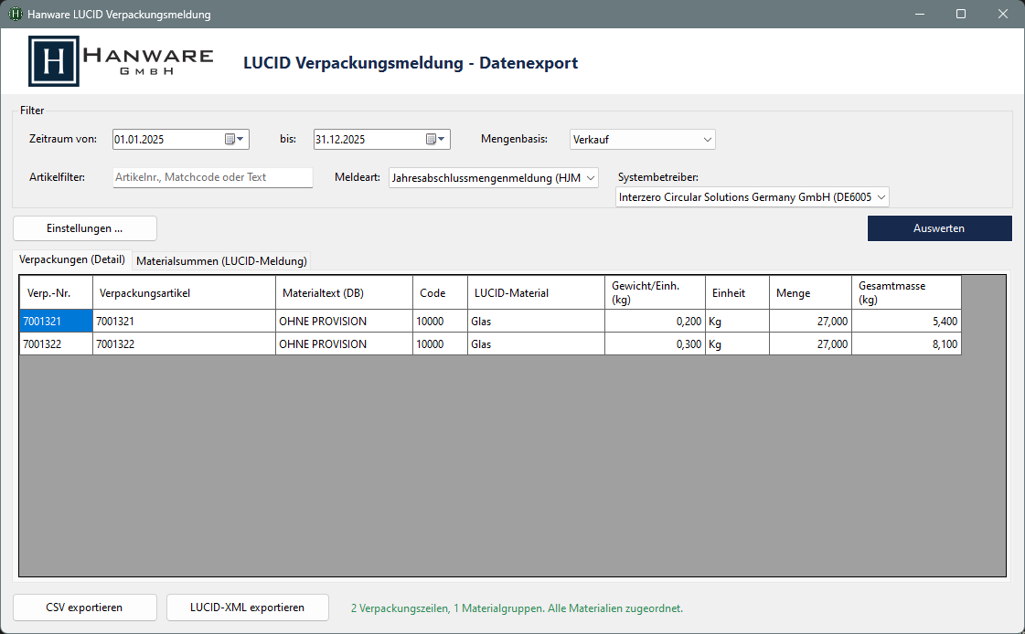Select Verp.-Nr. cell 7001322
The image size is (1025, 634).
(56, 344)
